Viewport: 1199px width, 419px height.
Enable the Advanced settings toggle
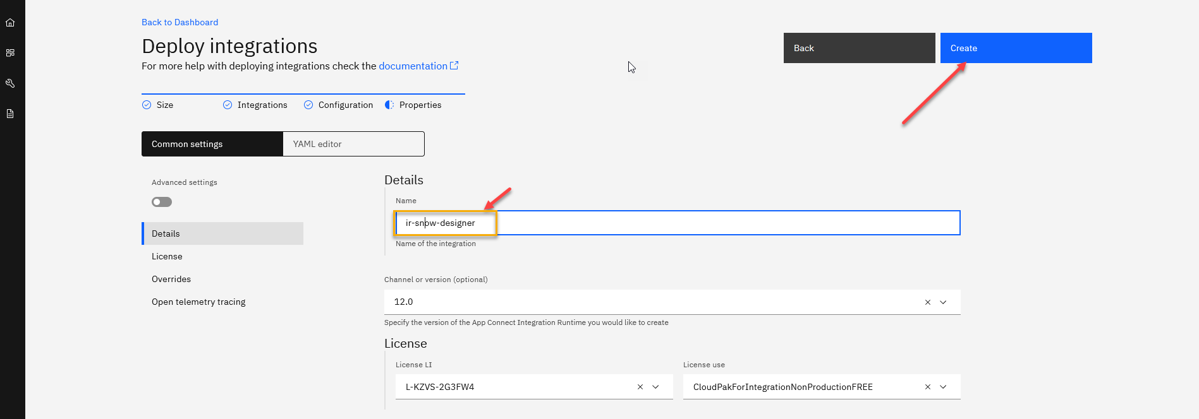coord(162,202)
